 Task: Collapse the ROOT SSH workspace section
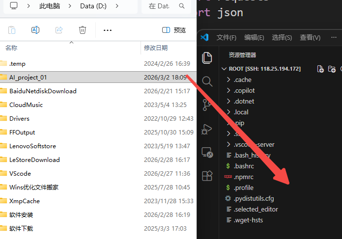pyautogui.click(x=224, y=69)
